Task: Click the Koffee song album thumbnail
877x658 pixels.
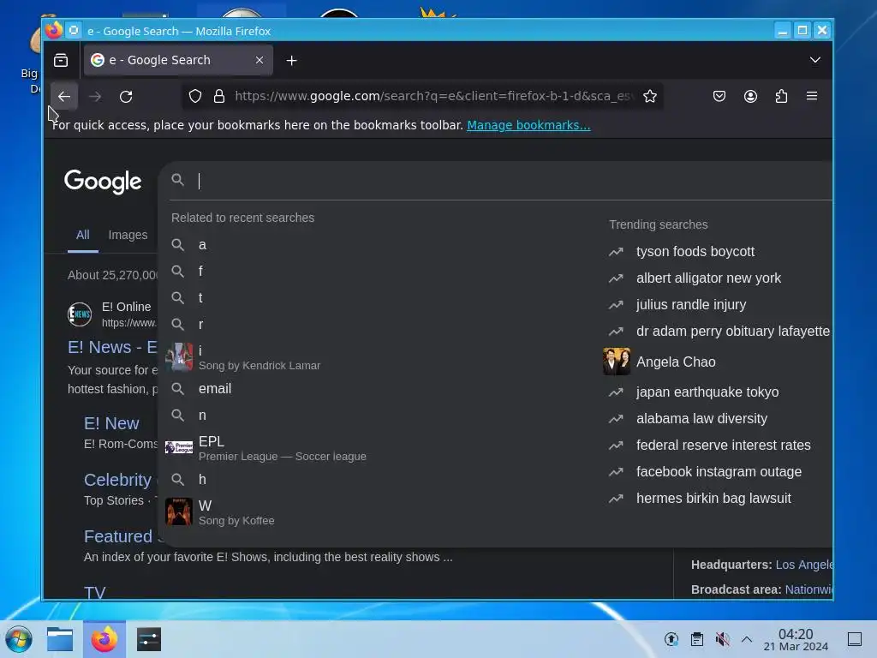Action: [179, 511]
